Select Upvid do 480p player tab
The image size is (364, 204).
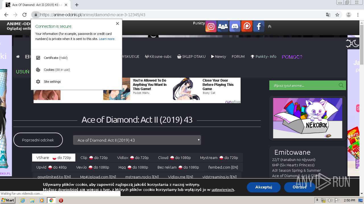[x=51, y=167]
